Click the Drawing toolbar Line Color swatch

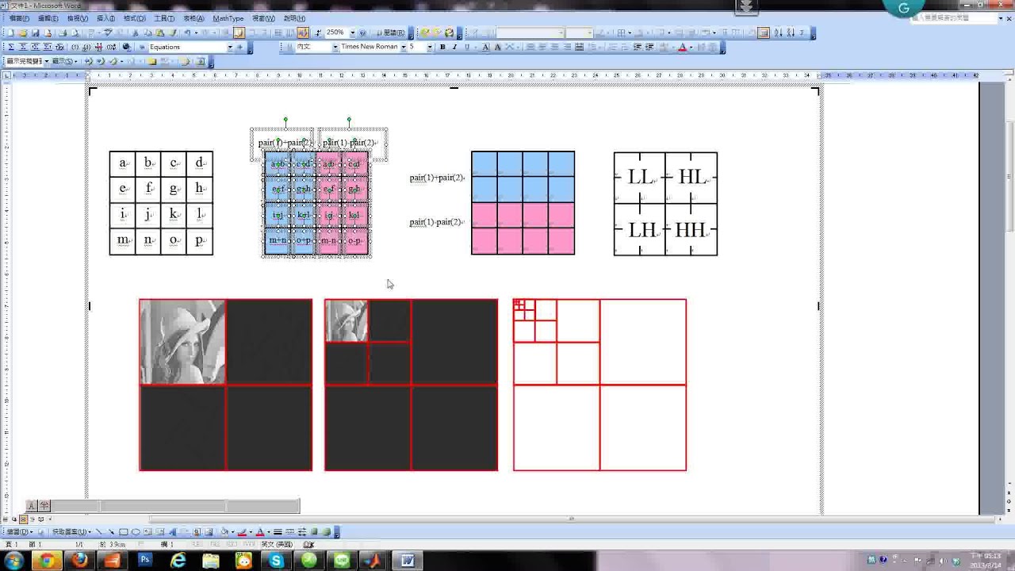242,532
